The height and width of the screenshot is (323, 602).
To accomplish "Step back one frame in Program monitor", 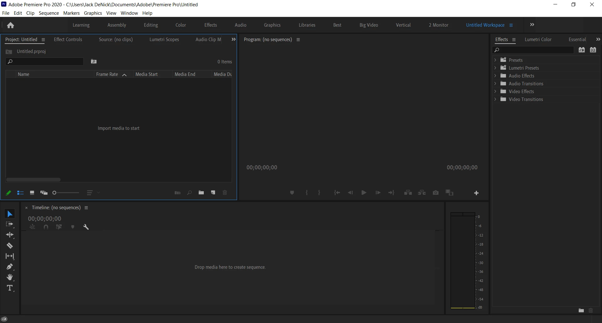I will 350,193.
